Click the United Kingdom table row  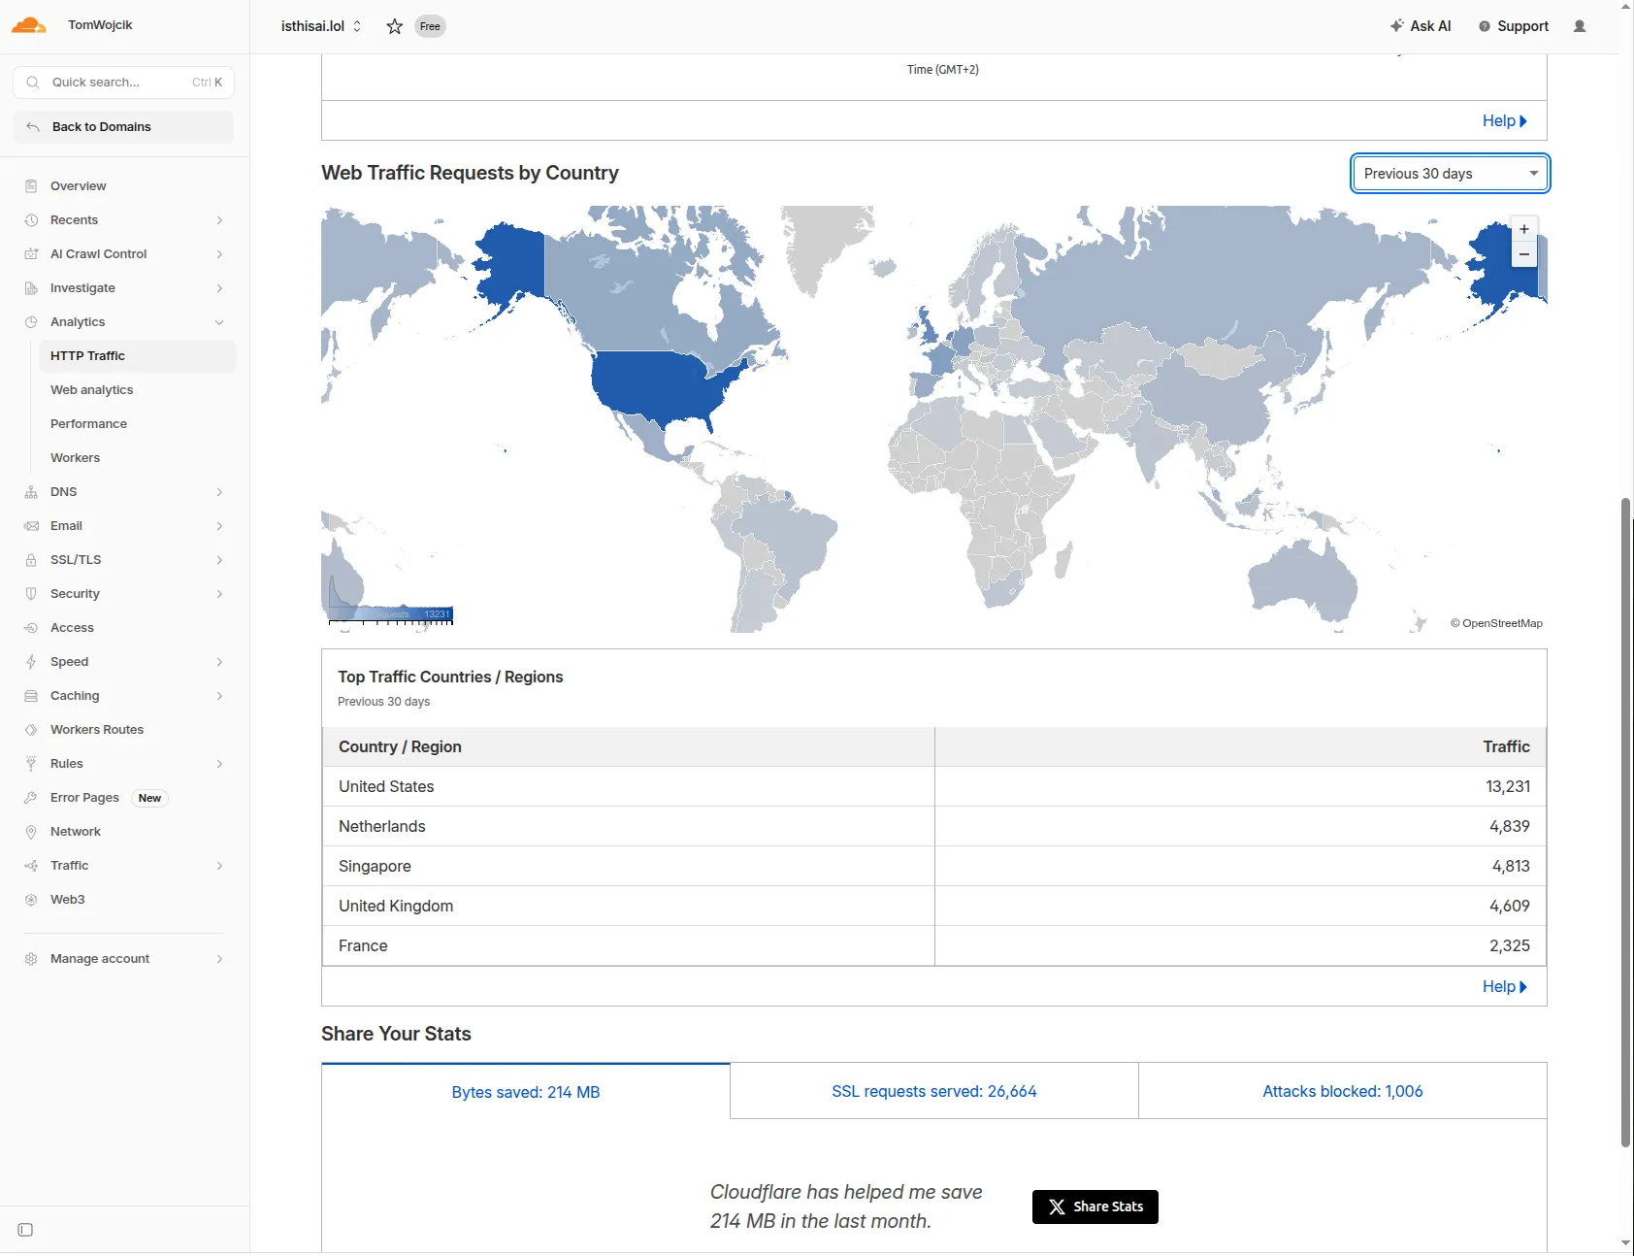pos(933,906)
